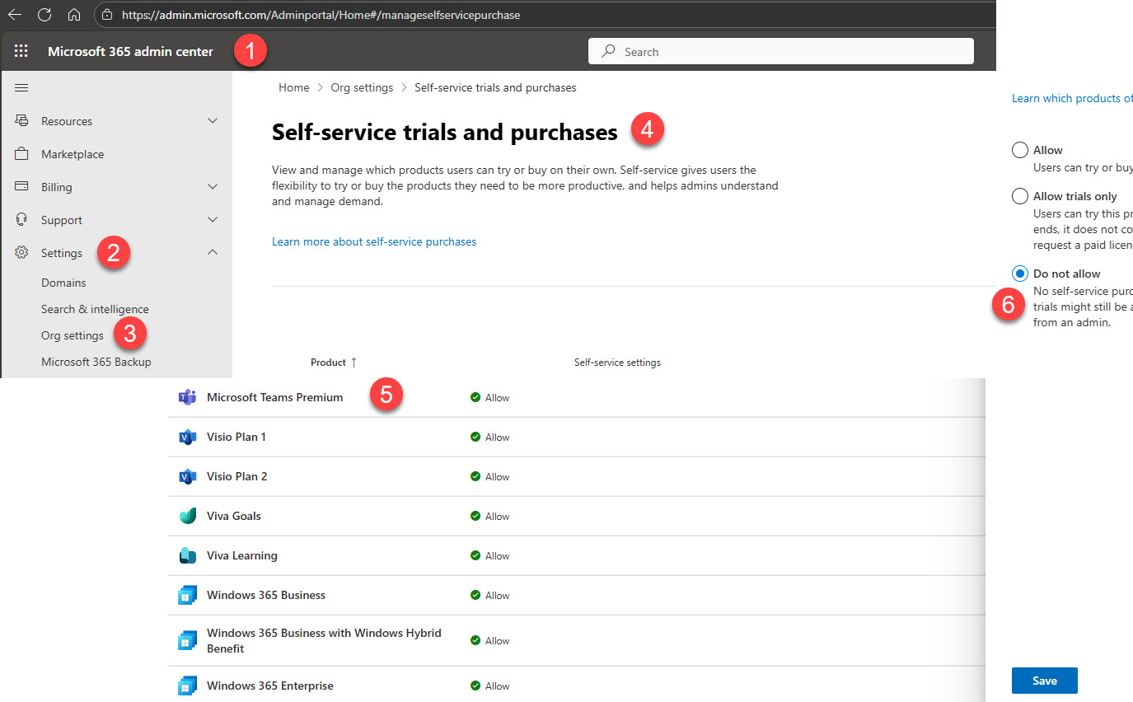Select the Visio Plan 1 product name
Image resolution: width=1133 pixels, height=702 pixels.
click(236, 437)
